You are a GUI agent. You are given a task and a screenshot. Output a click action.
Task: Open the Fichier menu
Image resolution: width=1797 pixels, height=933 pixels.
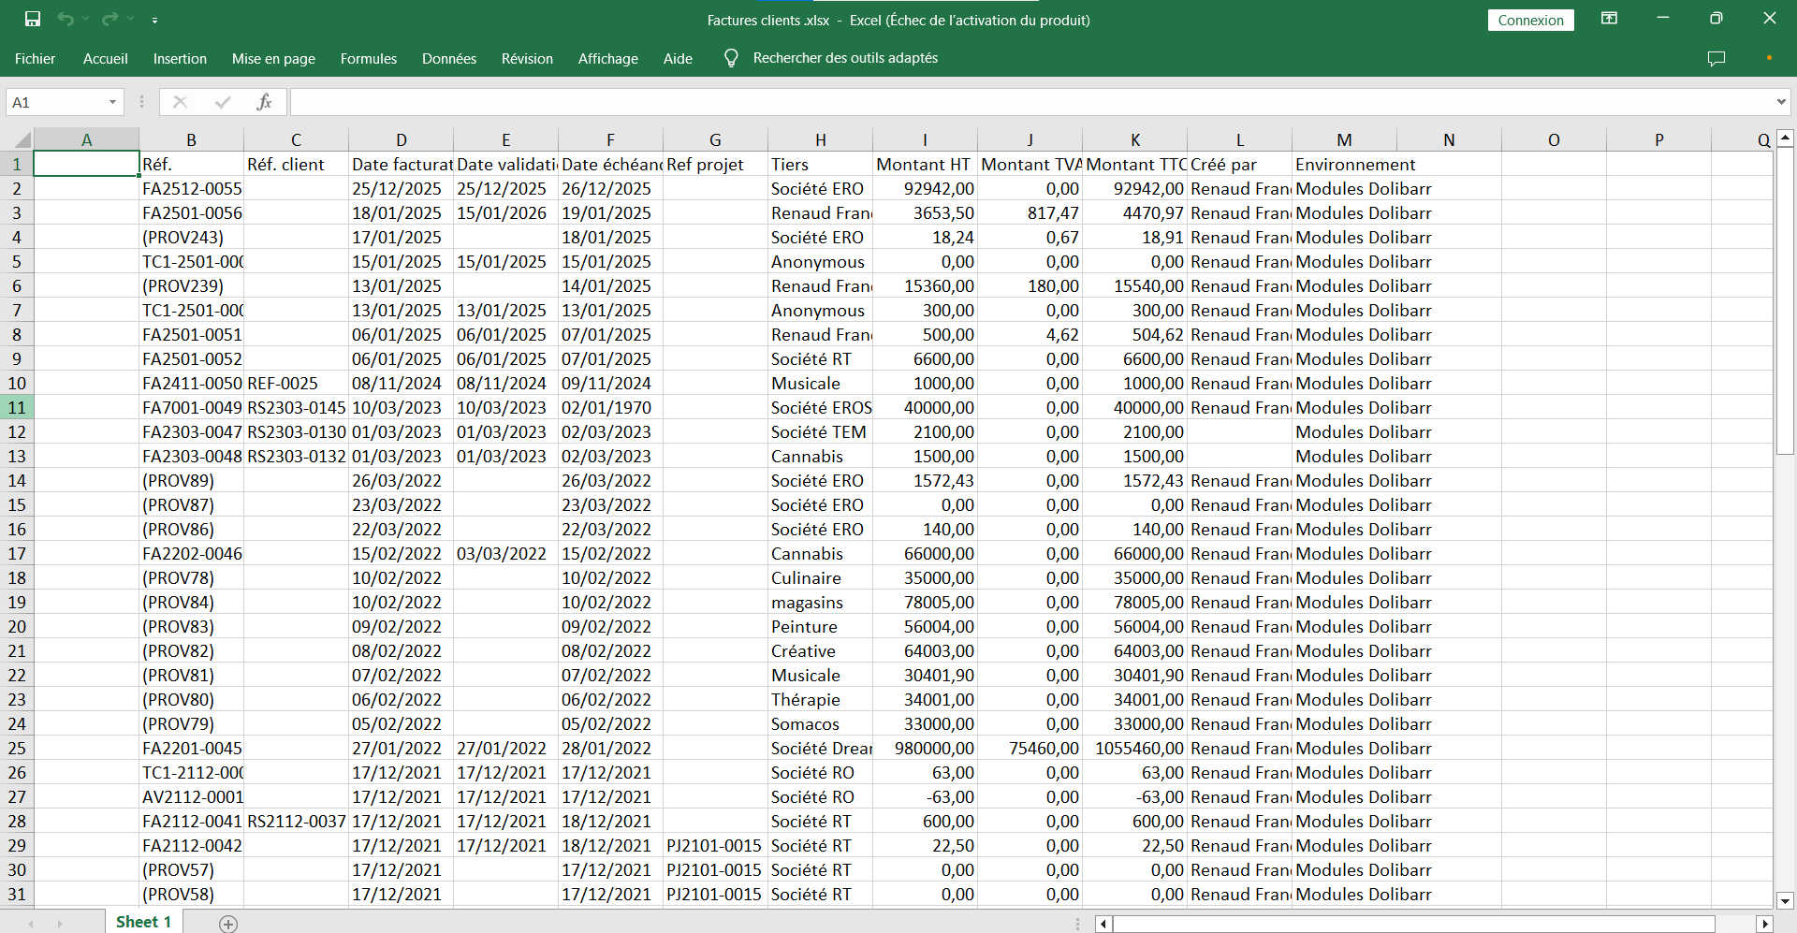35,58
